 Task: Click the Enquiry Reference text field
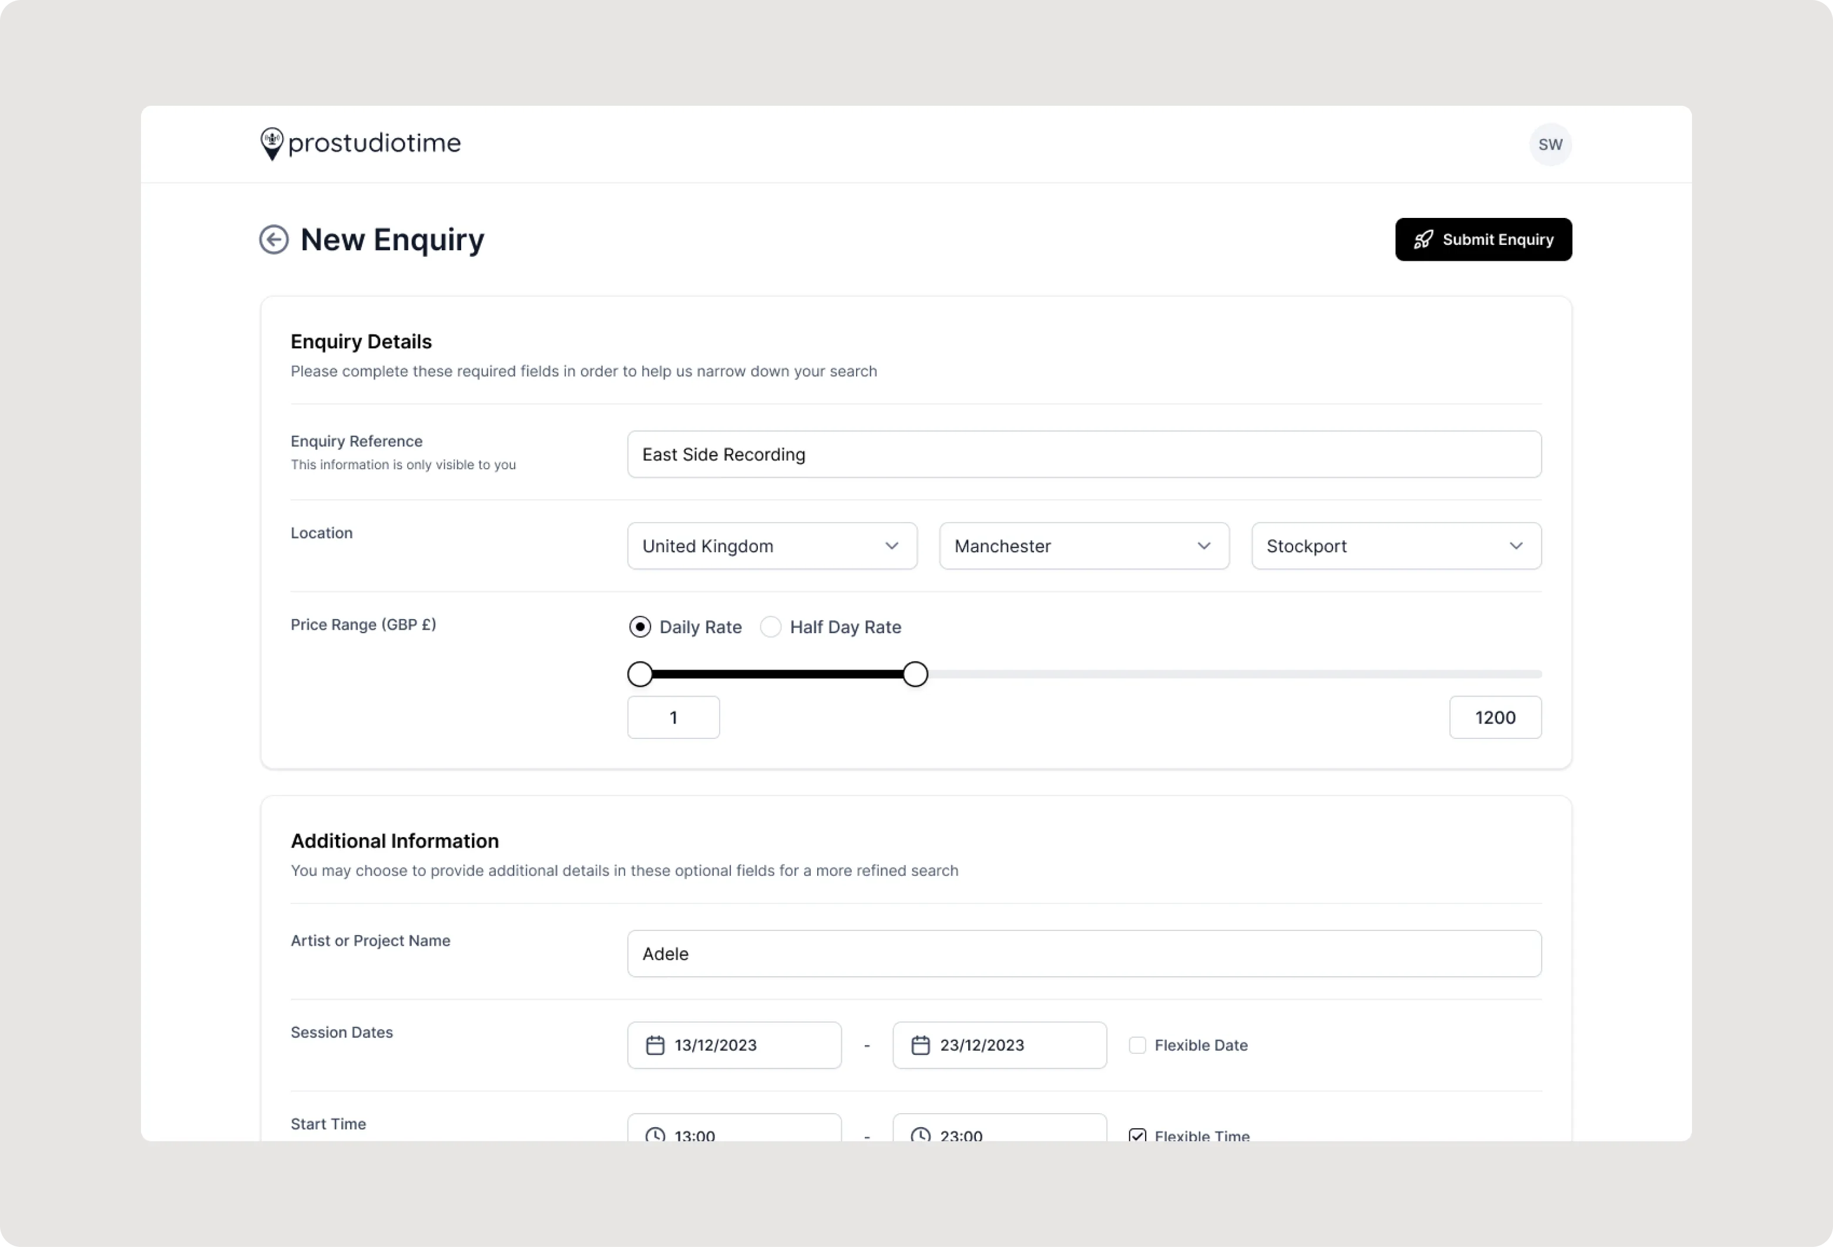pyautogui.click(x=1084, y=454)
